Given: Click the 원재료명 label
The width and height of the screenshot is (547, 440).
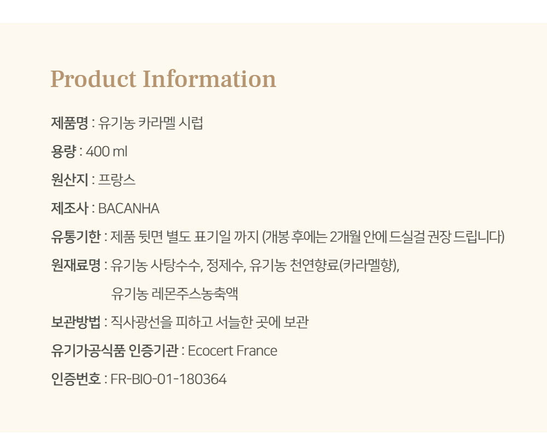Looking at the screenshot, I should pos(75,265).
